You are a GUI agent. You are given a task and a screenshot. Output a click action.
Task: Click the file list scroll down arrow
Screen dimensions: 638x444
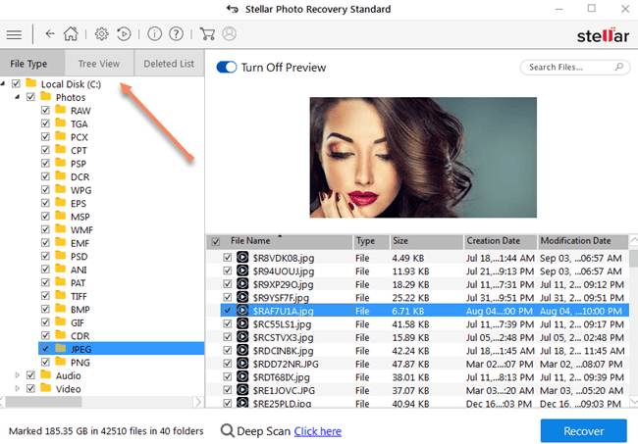pos(633,402)
